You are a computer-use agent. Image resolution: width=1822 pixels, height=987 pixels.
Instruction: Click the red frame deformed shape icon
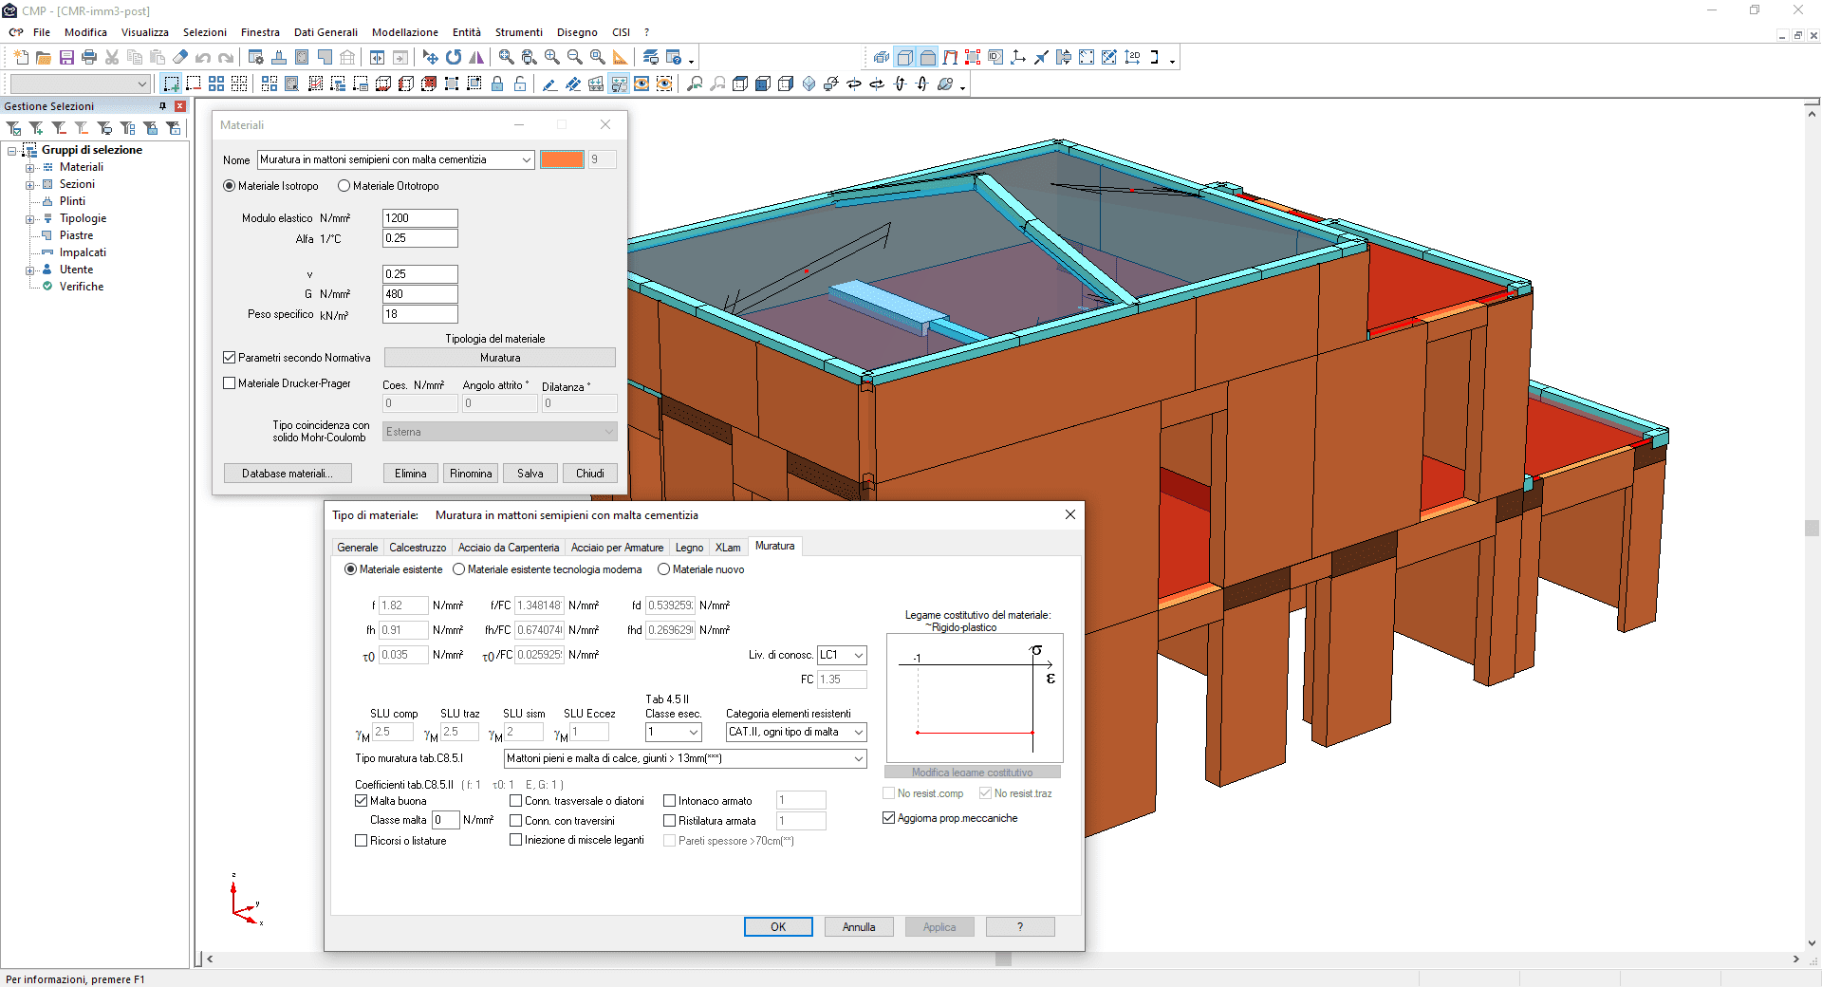tap(950, 58)
